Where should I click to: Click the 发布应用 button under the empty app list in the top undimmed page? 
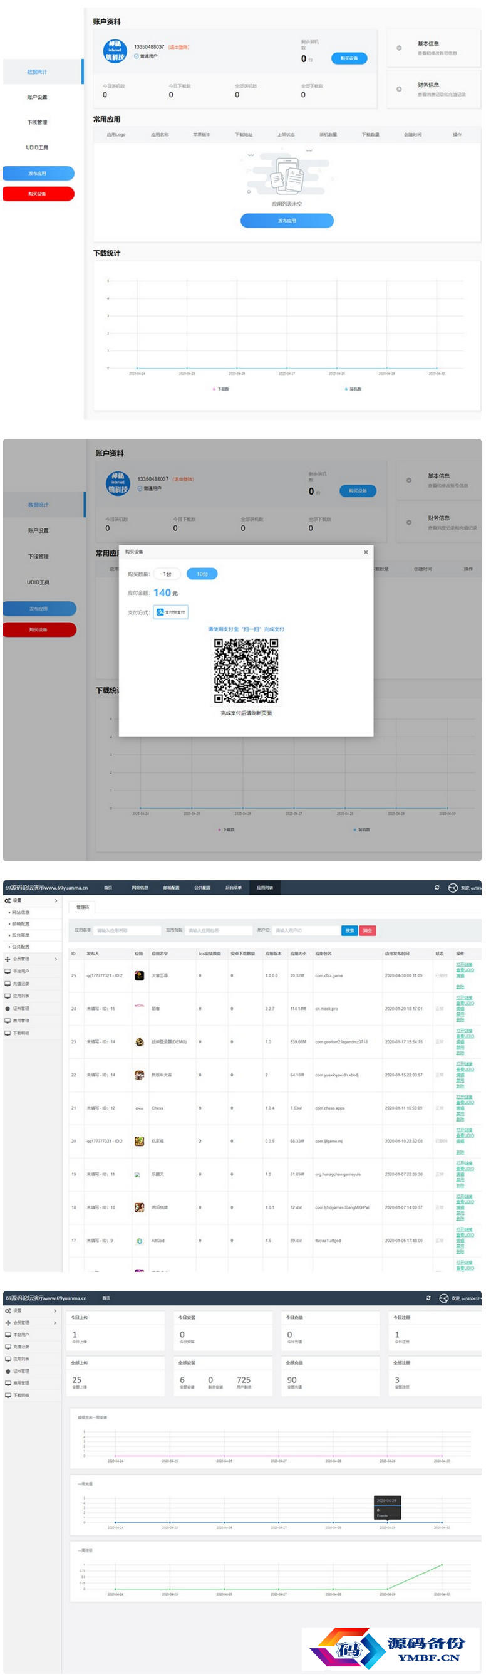click(x=287, y=221)
